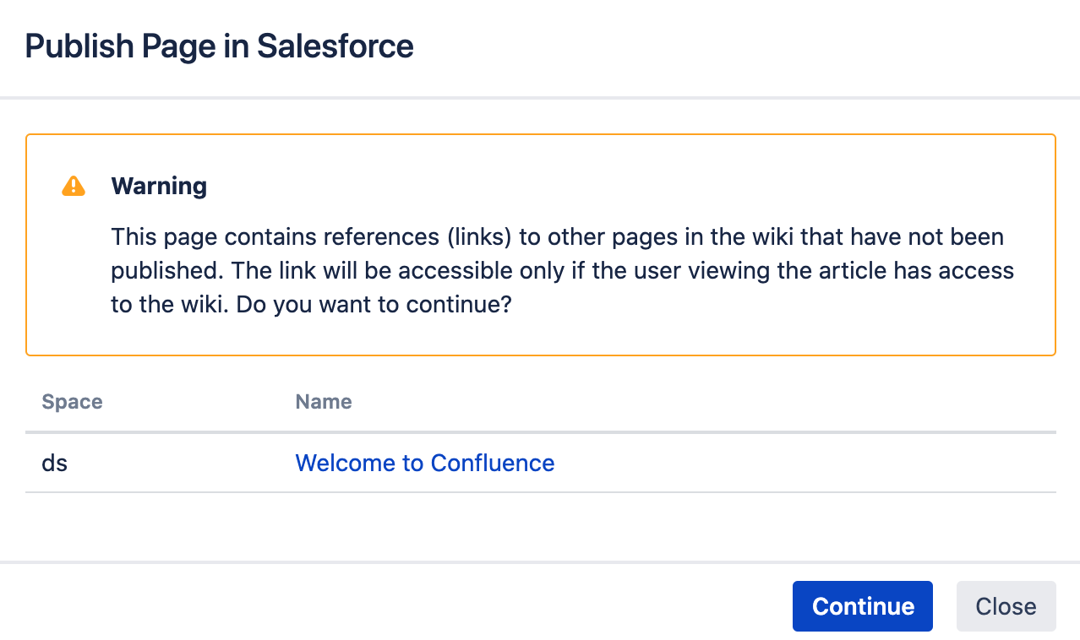The height and width of the screenshot is (640, 1080).
Task: Click the word Salesforce in the dialog title
Action: coord(335,46)
